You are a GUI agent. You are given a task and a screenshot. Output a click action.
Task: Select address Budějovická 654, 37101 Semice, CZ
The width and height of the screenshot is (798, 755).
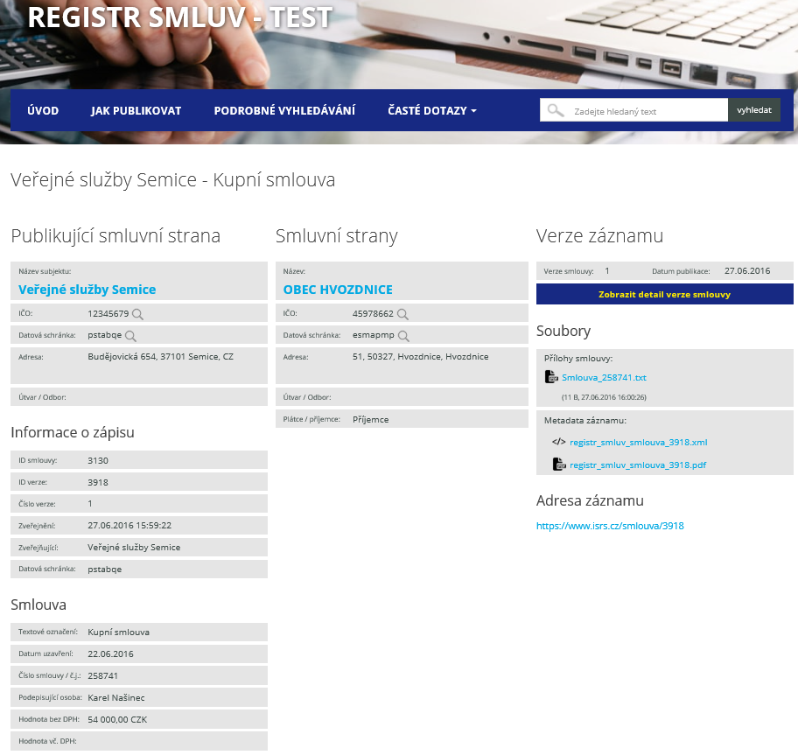pyautogui.click(x=160, y=357)
